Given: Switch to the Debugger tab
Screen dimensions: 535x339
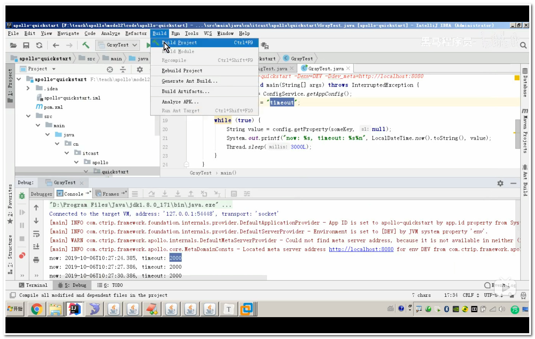Looking at the screenshot, I should pos(41,194).
